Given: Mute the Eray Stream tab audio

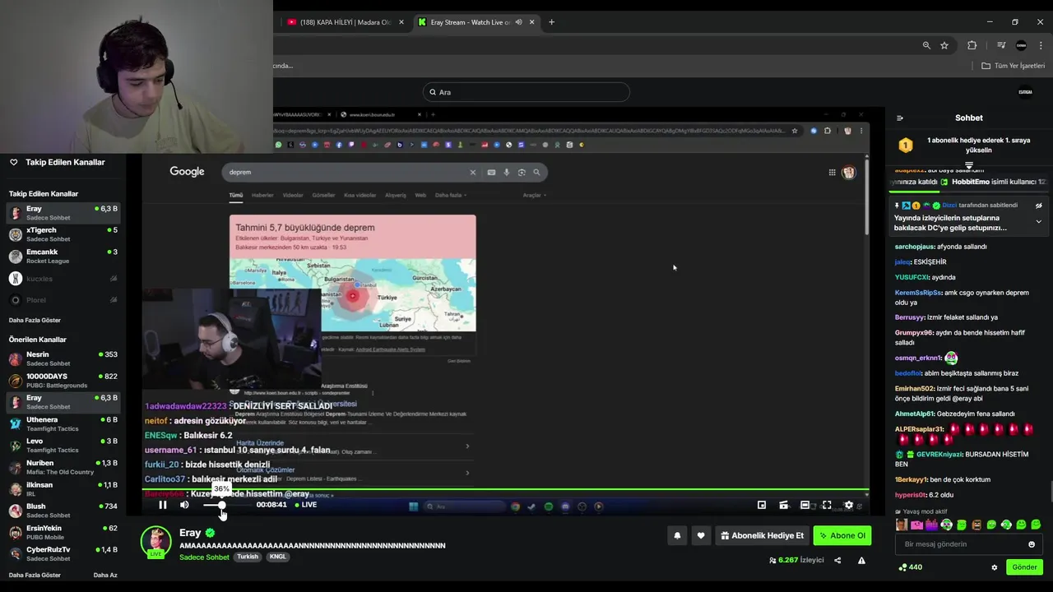Looking at the screenshot, I should (x=518, y=22).
